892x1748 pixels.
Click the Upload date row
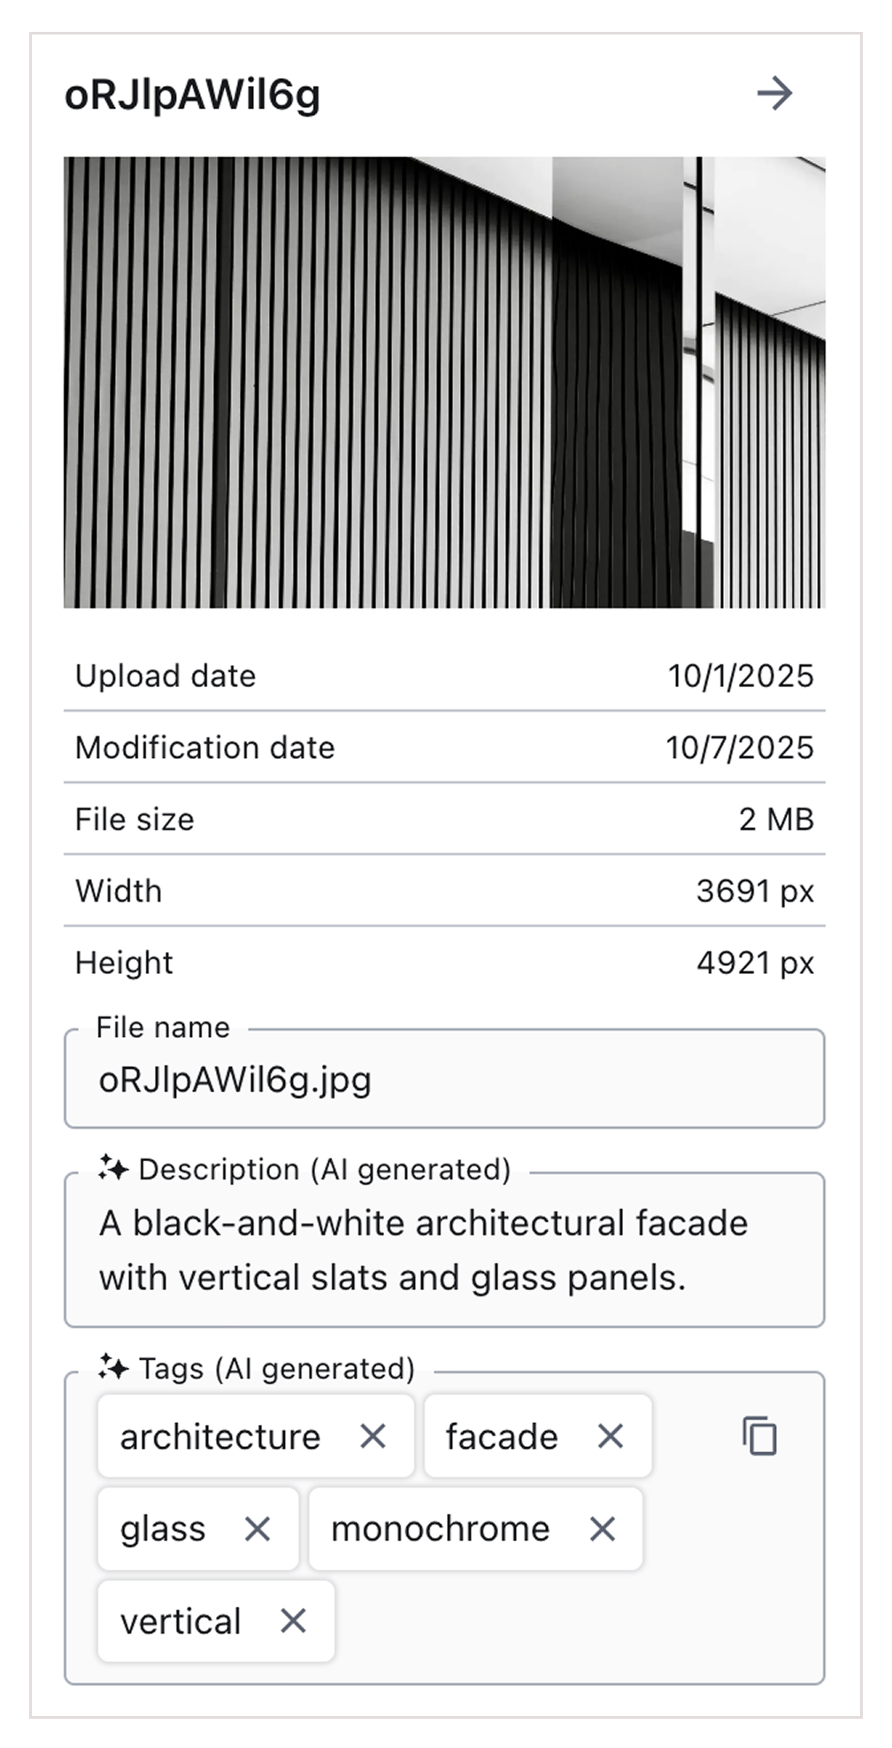[x=442, y=676]
